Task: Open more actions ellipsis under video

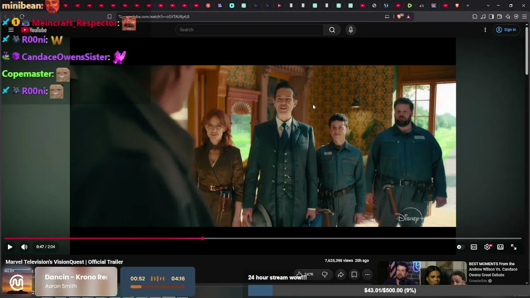Action: [367, 274]
